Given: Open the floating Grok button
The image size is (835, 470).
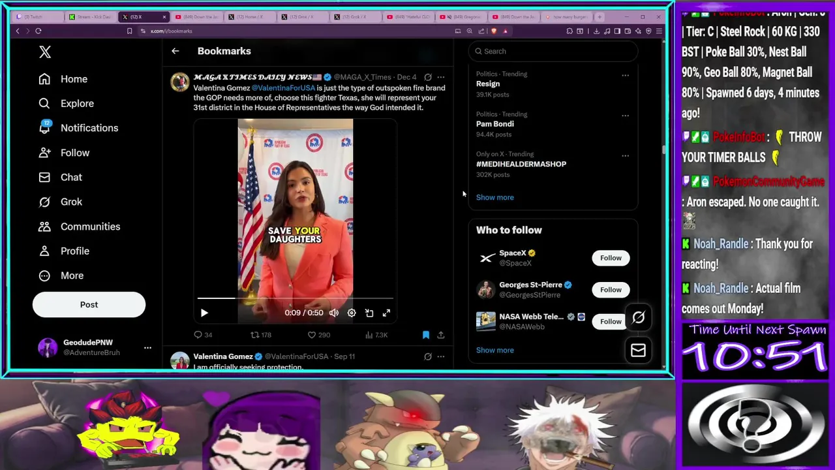Looking at the screenshot, I should tap(638, 318).
